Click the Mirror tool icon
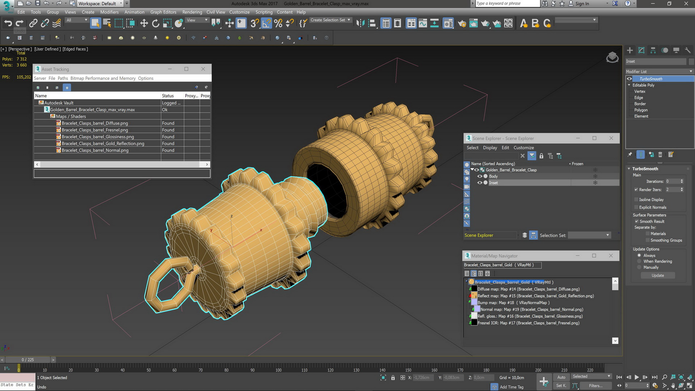This screenshot has width=695, height=391. pos(360,24)
